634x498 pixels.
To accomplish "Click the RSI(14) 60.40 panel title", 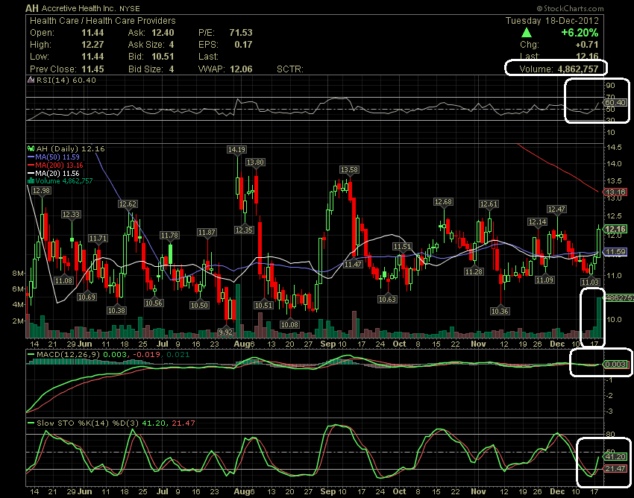I will (x=66, y=80).
